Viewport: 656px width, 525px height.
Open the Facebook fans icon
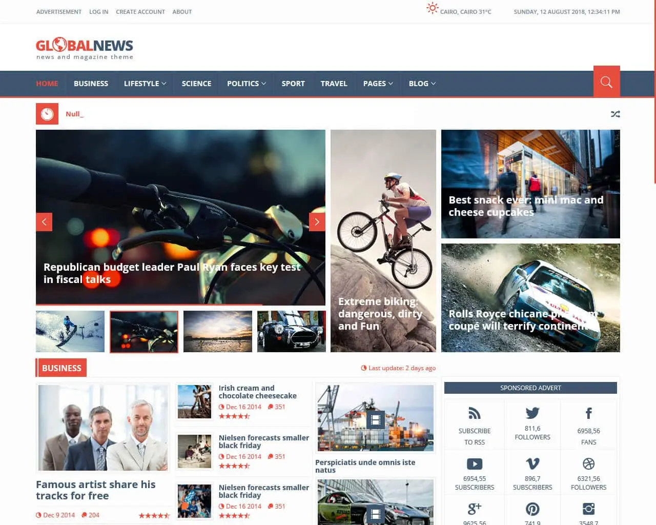pyautogui.click(x=589, y=413)
